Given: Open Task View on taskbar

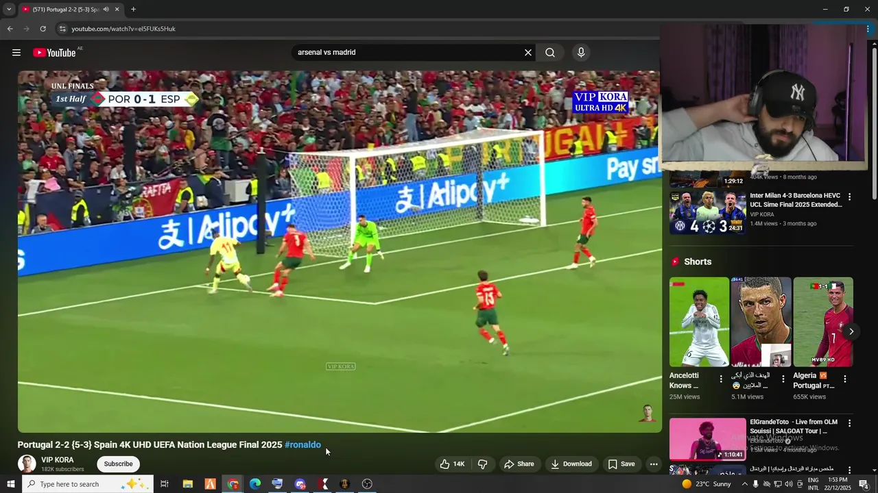Looking at the screenshot, I should (x=165, y=484).
